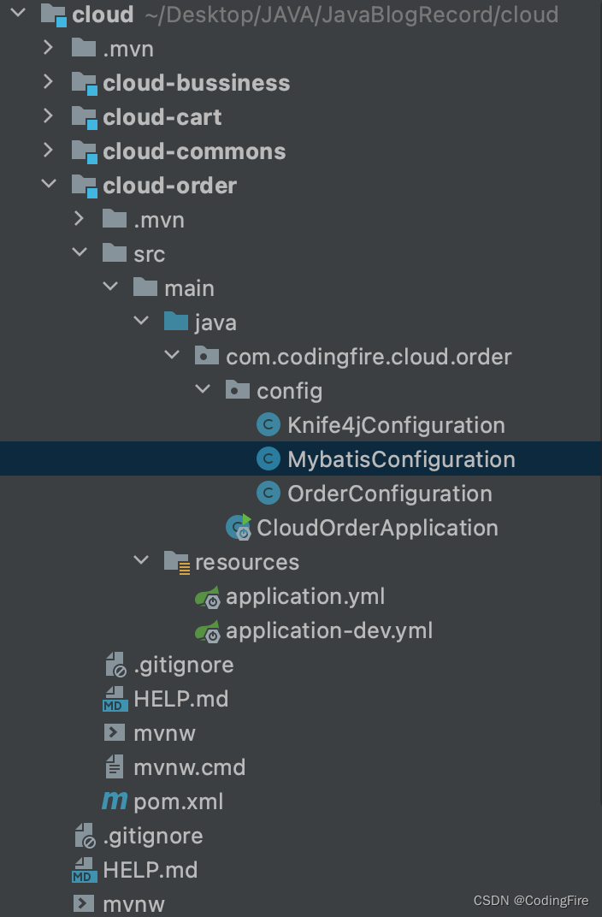Click cloud-order's .gitignore file icon

(115, 665)
